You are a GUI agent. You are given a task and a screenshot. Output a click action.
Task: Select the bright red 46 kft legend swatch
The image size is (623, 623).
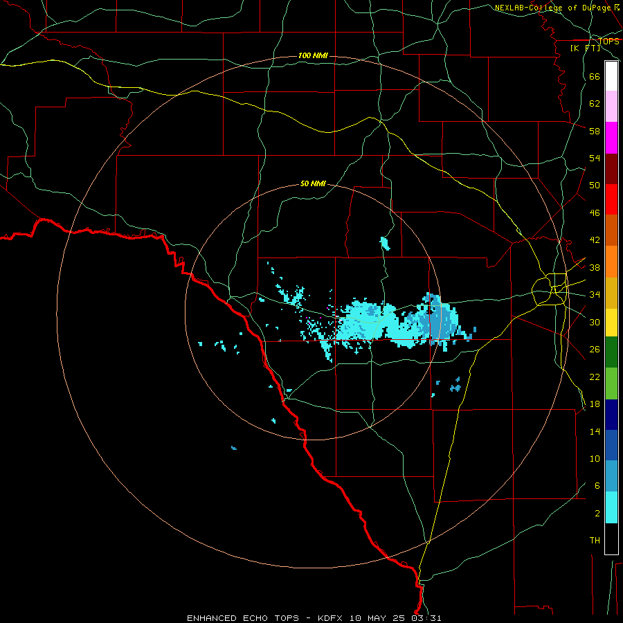coord(611,200)
